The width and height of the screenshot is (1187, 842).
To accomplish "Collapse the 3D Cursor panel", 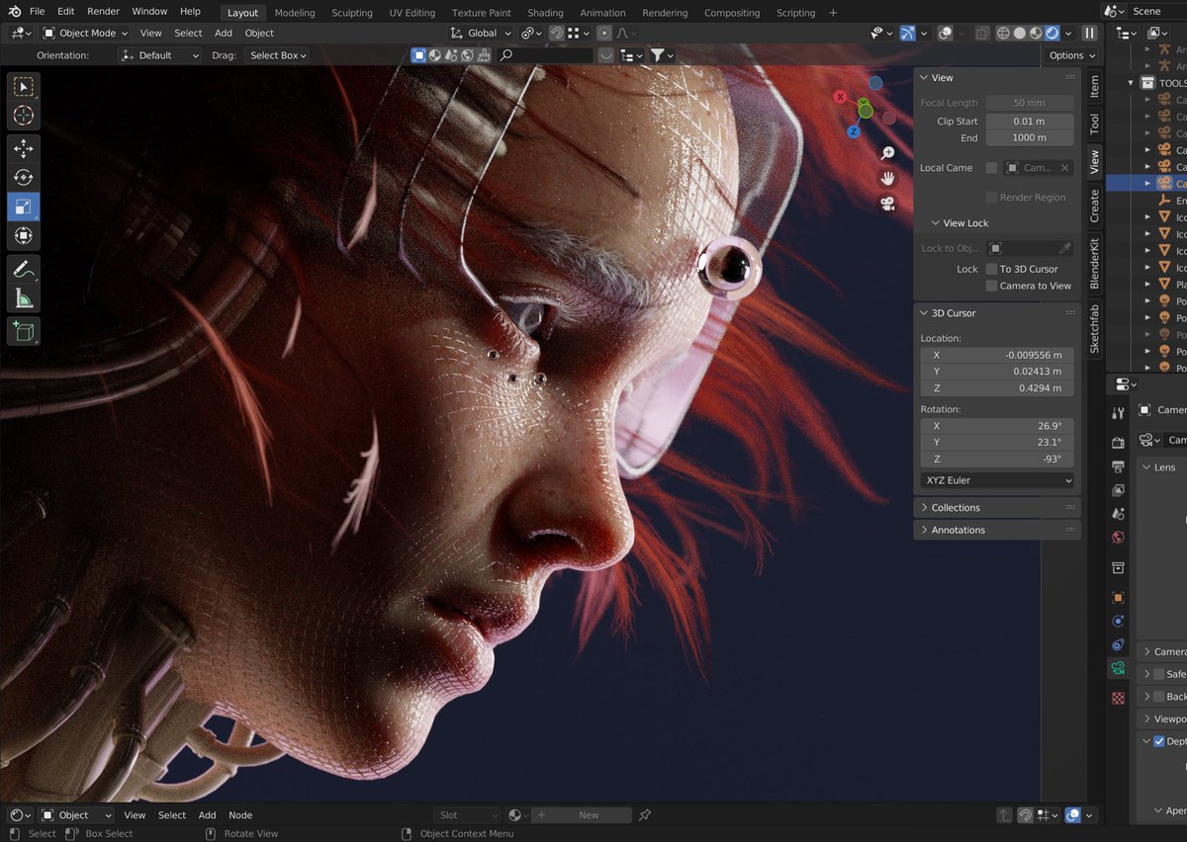I will (x=997, y=313).
